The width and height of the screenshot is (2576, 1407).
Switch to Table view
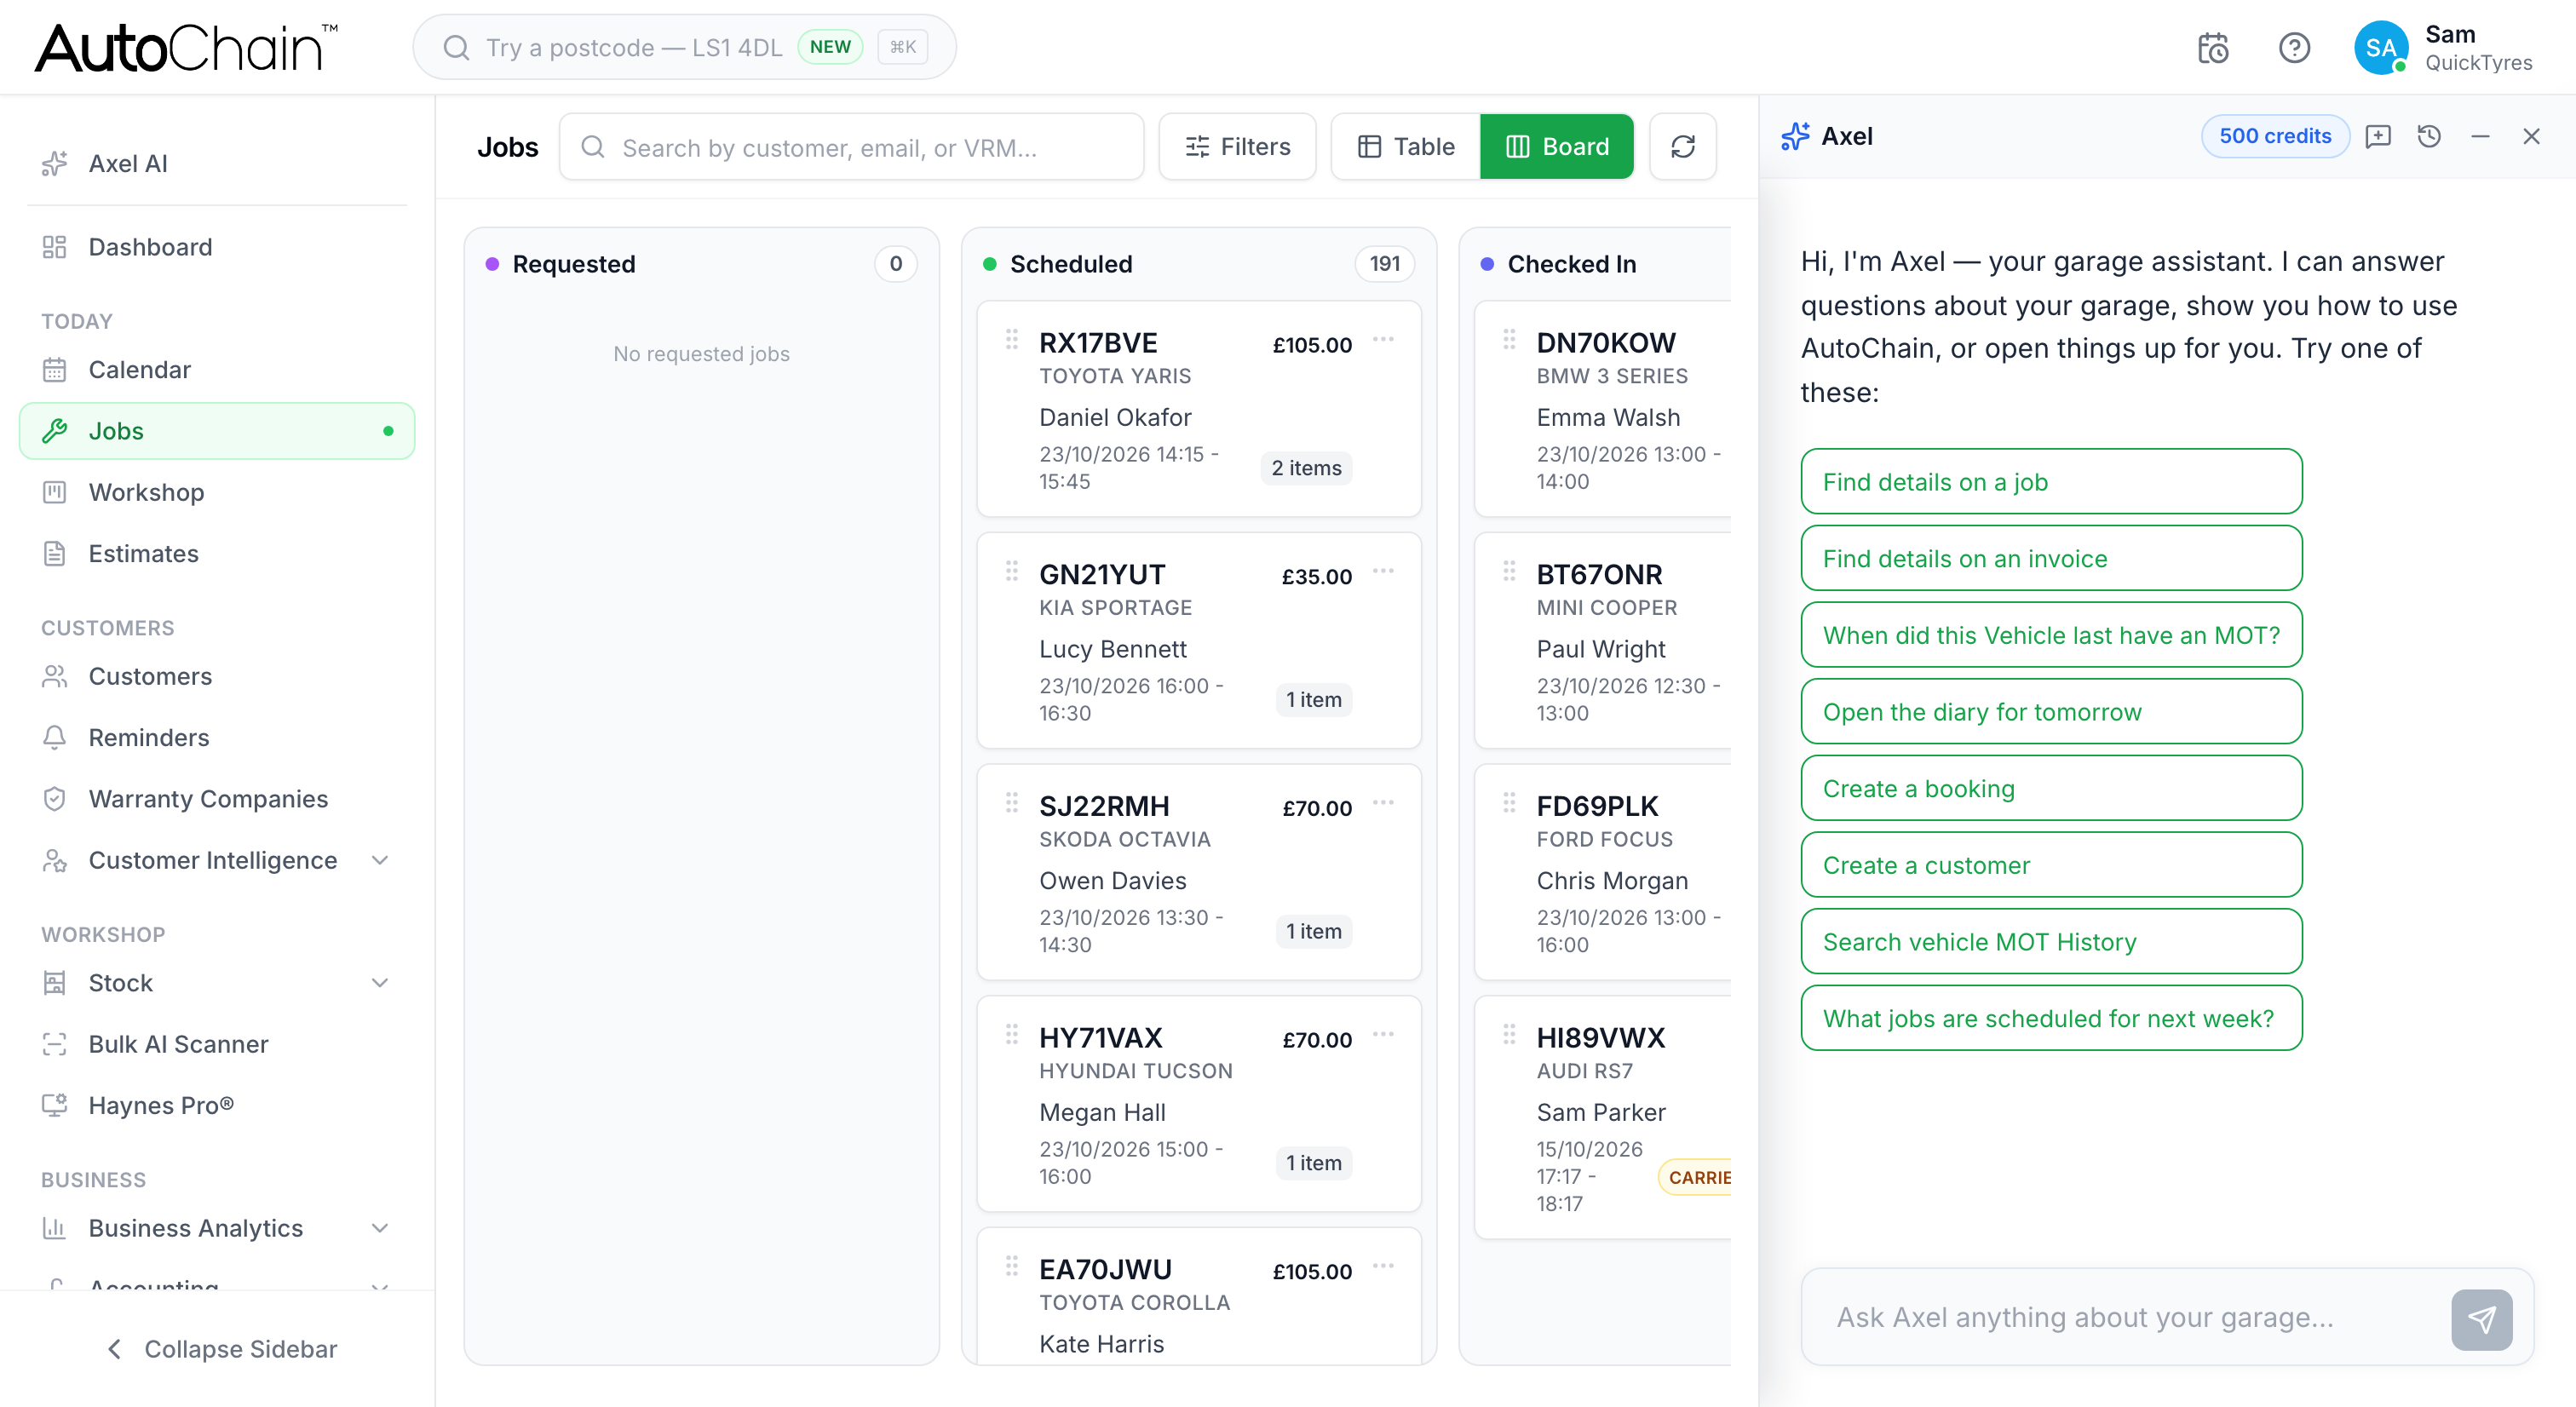[1406, 147]
